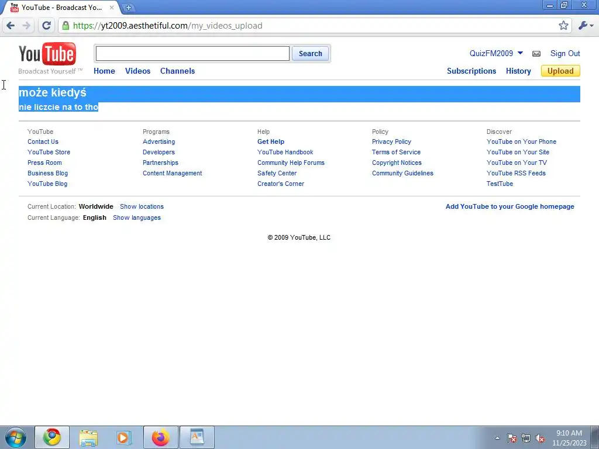Screen dimensions: 599x449
Task: Open the Developers link
Action: point(159,152)
